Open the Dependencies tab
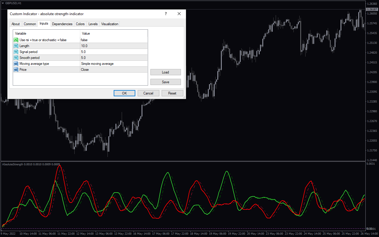 [x=62, y=24]
